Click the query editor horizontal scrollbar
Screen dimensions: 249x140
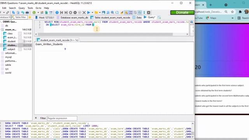point(105,34)
